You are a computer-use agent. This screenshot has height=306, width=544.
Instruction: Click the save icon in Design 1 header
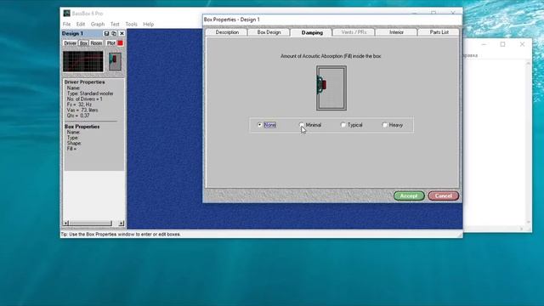106,34
